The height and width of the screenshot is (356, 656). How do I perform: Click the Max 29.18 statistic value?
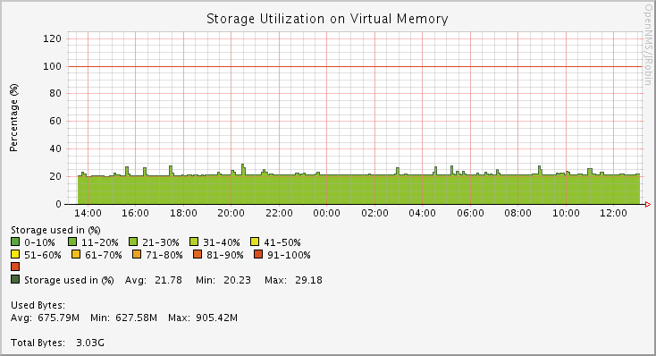[308, 280]
